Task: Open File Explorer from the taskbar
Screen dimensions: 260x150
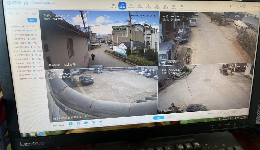Action: [32, 134]
